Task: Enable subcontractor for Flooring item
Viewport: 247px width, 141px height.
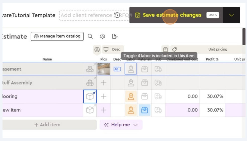Action: [158, 96]
